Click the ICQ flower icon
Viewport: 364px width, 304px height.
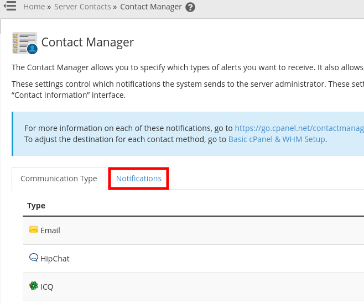click(33, 286)
